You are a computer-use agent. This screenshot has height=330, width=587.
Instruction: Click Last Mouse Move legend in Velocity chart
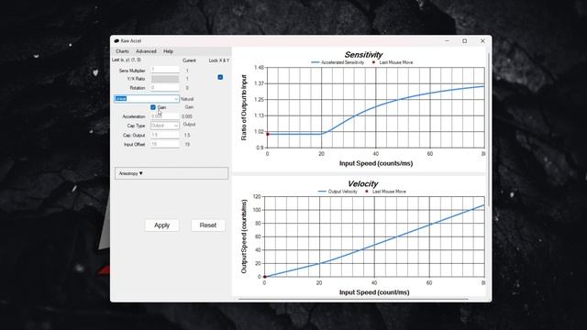click(x=385, y=192)
